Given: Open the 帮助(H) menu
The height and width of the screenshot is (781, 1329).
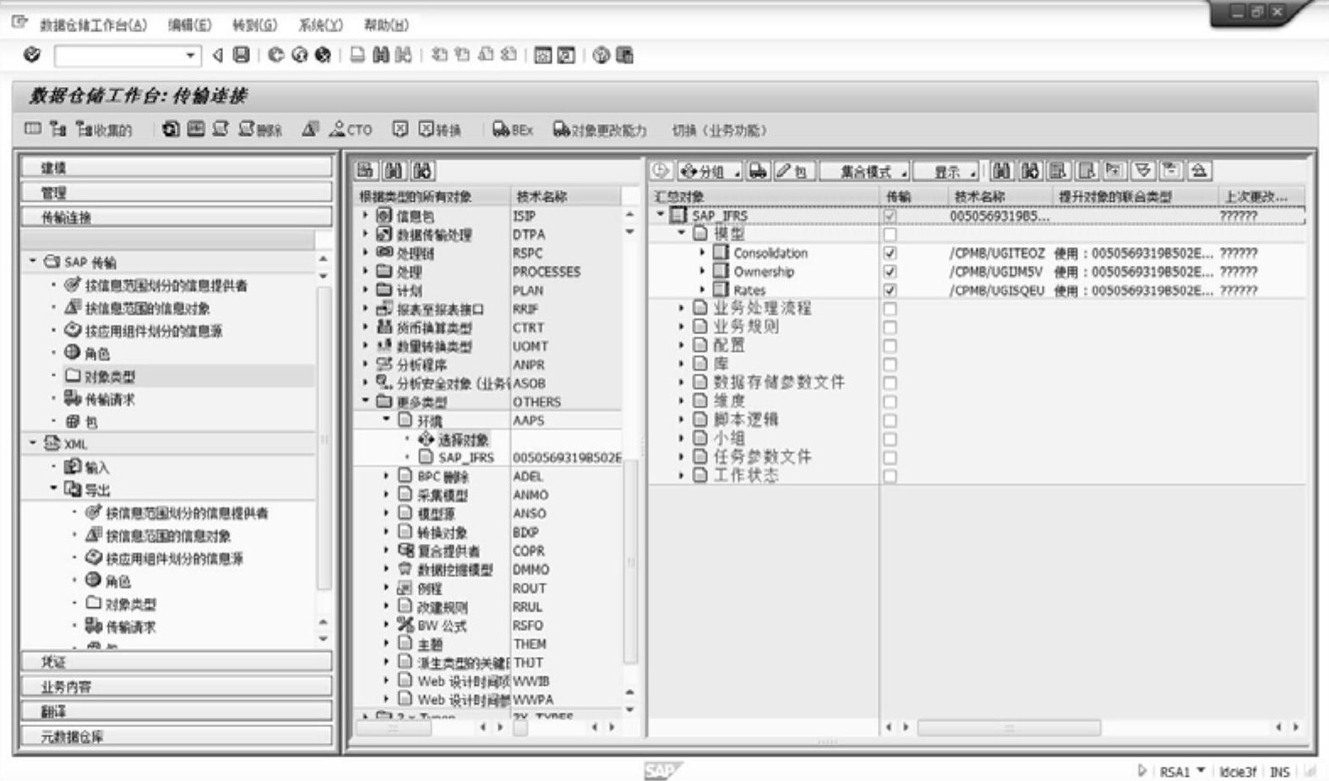Looking at the screenshot, I should (386, 25).
